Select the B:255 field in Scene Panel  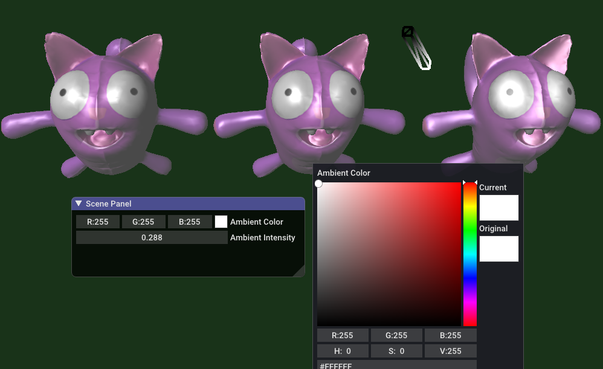coord(190,222)
